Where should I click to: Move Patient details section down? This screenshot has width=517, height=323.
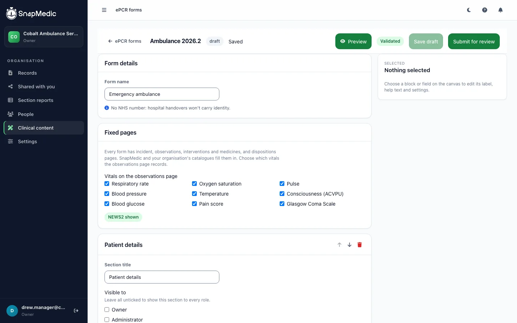point(349,245)
